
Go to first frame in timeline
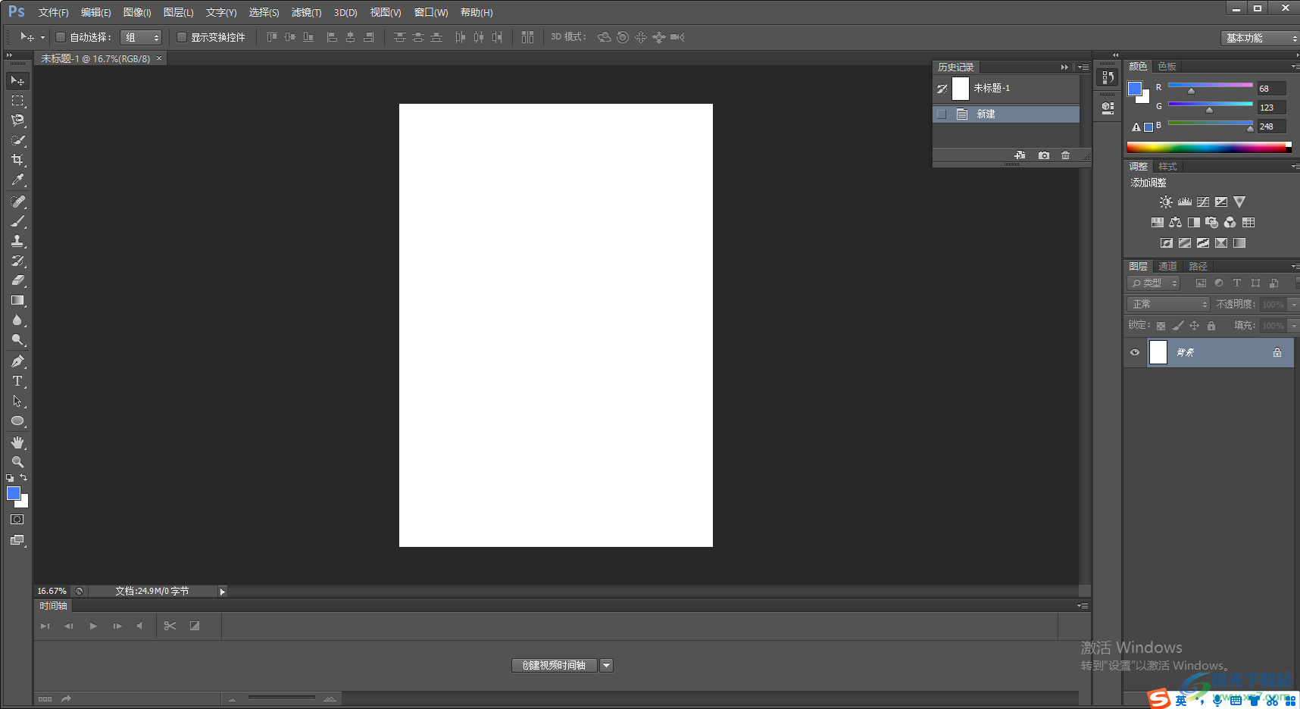(x=45, y=626)
